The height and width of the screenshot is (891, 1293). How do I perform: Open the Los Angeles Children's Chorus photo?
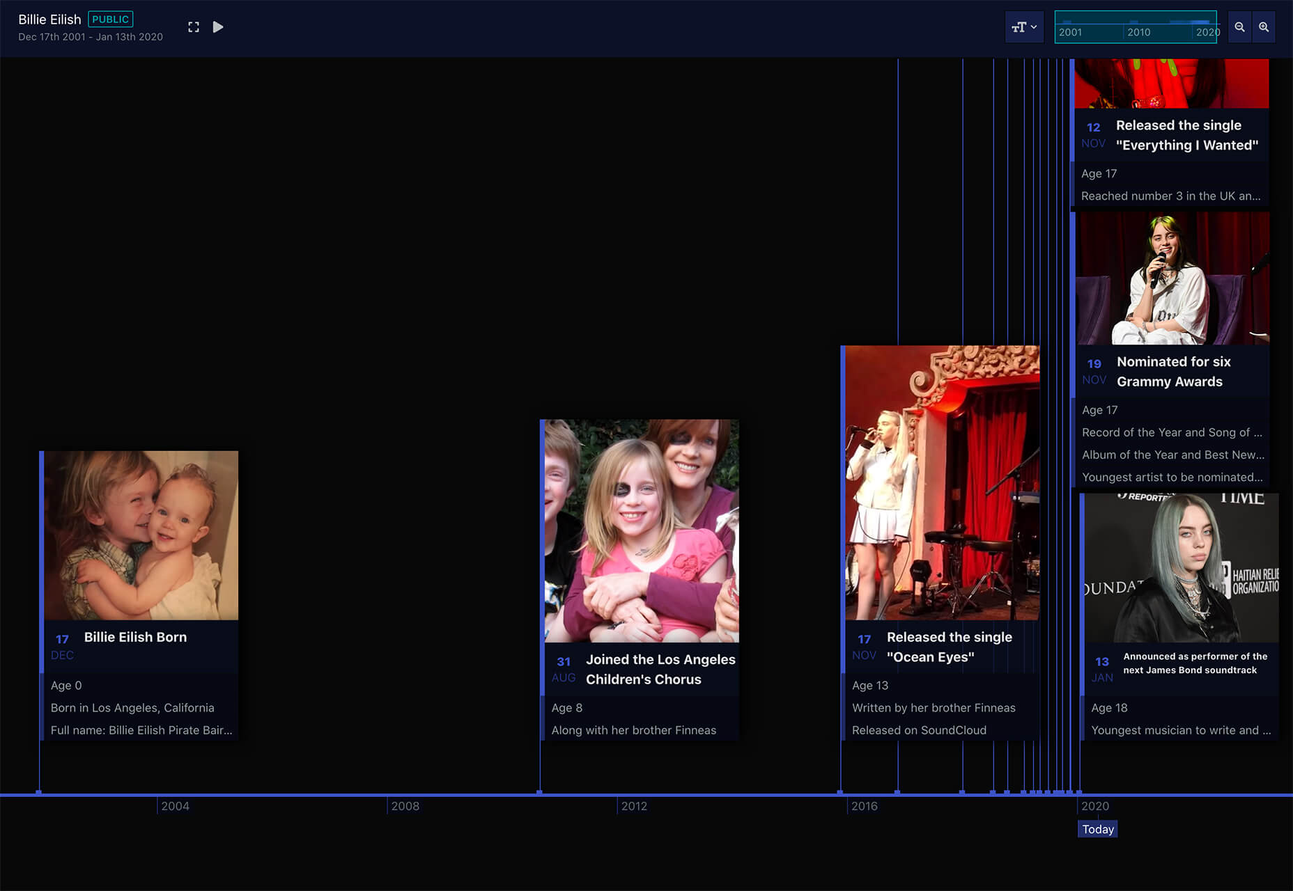point(642,530)
